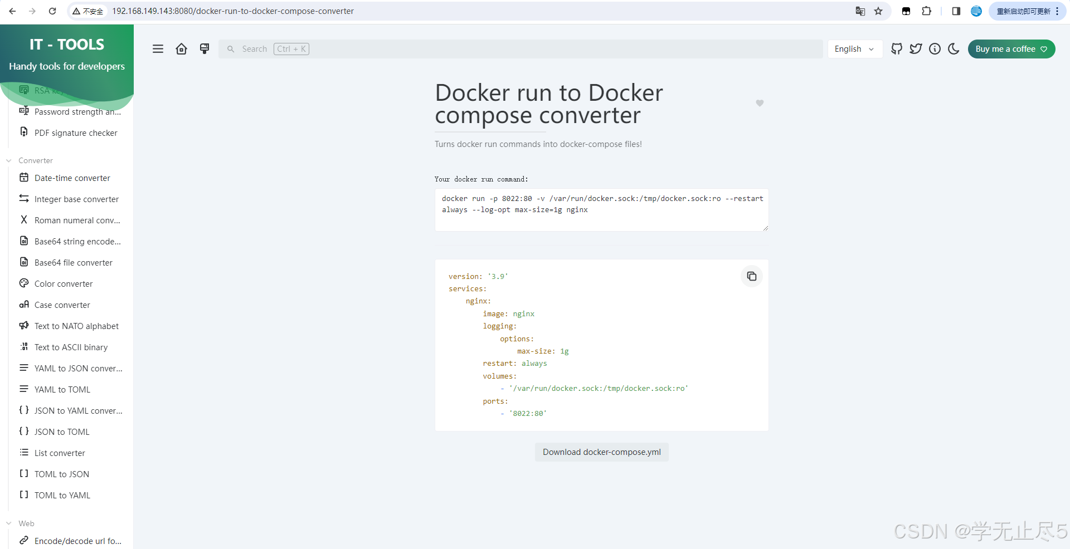Viewport: 1070px width, 549px height.
Task: Click the Buy me a coffee button
Action: click(1011, 49)
